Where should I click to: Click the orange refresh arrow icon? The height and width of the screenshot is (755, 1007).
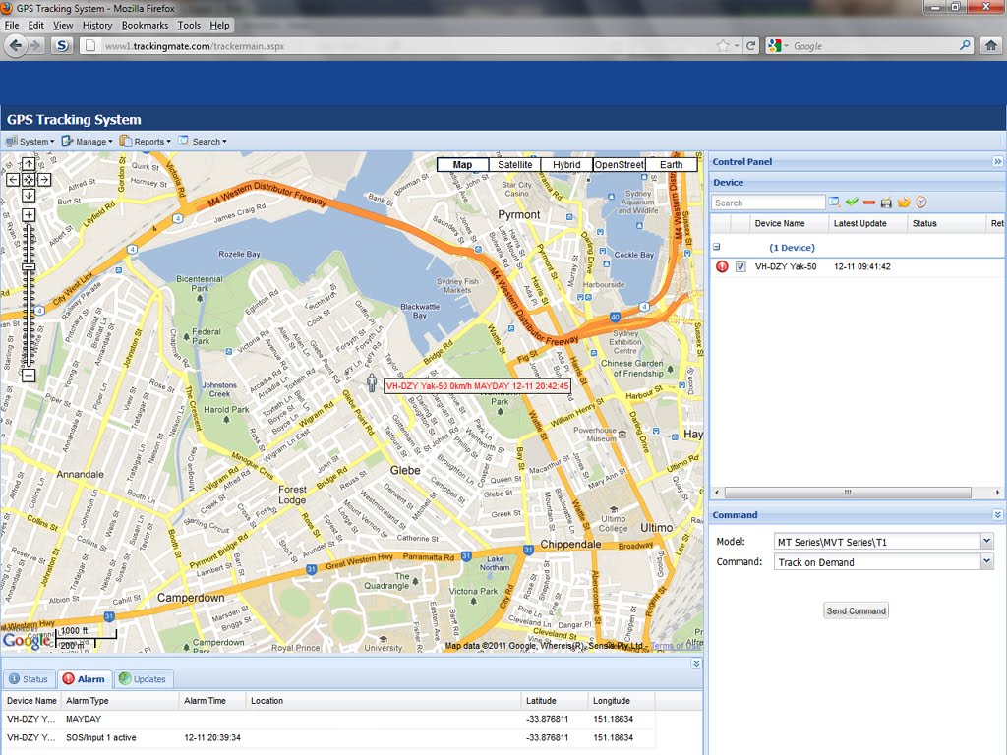904,203
